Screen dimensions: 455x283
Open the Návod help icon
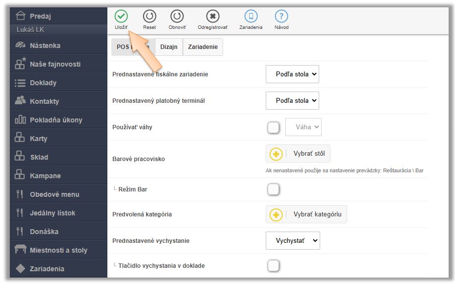[281, 16]
